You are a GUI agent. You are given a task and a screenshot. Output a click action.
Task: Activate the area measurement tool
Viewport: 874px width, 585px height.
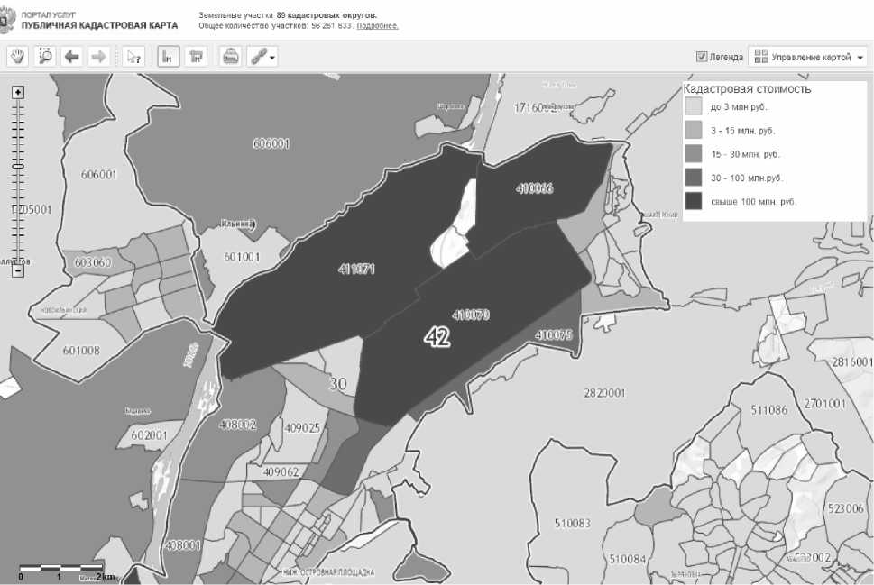195,56
